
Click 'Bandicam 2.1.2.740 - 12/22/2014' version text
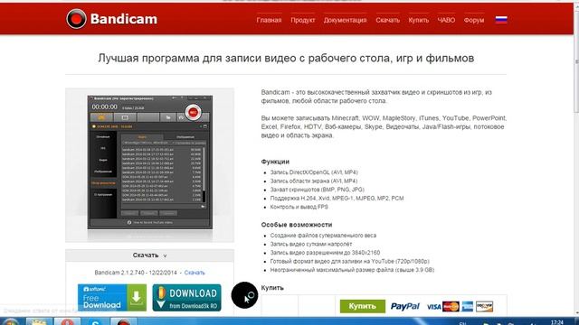coord(136,273)
